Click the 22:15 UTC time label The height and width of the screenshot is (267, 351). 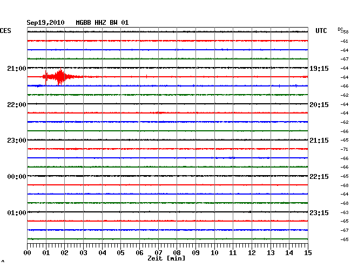click(319, 177)
